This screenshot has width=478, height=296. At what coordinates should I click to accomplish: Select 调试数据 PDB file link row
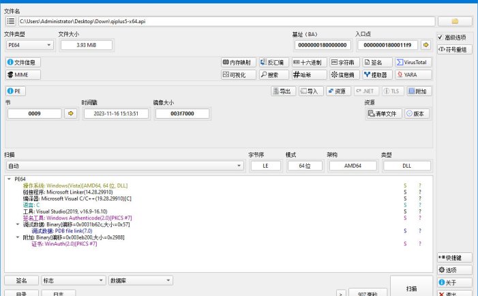coord(62,231)
